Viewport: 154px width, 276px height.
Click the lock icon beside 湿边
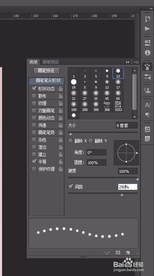(x=61, y=147)
